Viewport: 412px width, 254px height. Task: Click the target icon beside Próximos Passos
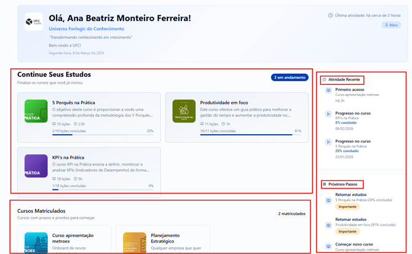325,185
